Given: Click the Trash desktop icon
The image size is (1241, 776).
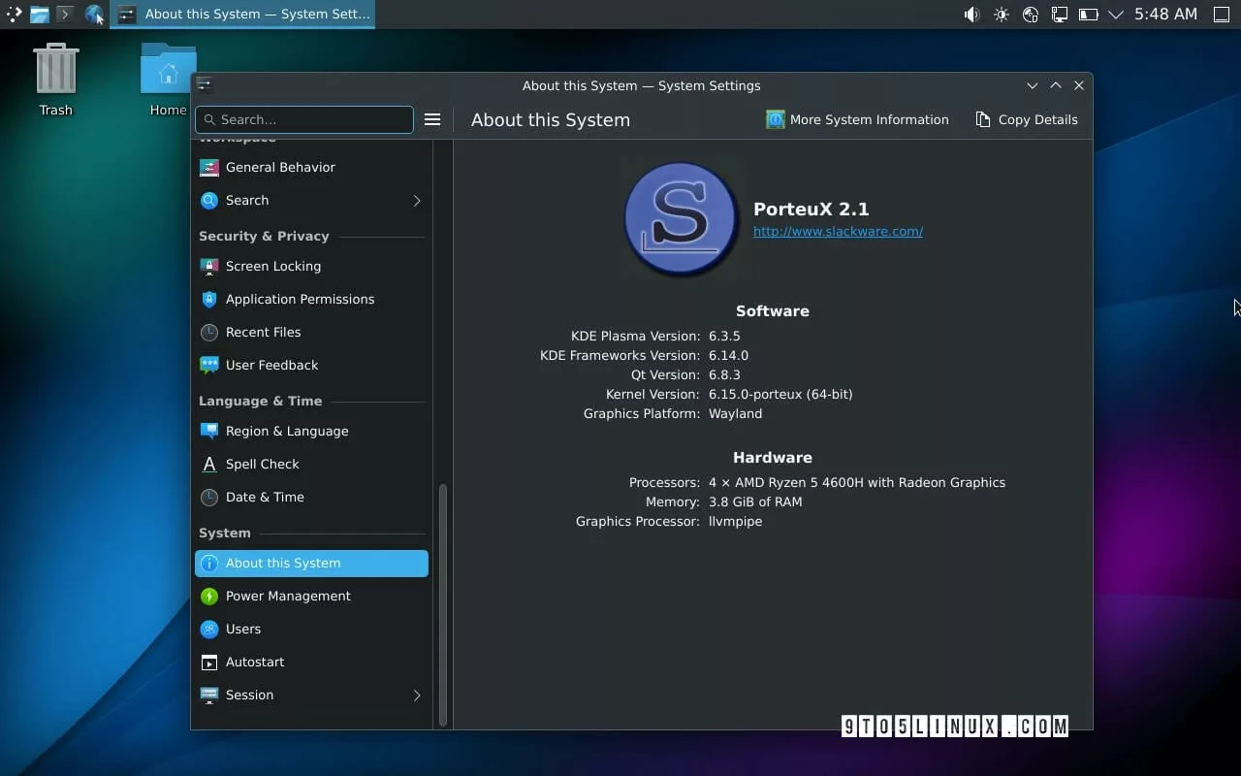Looking at the screenshot, I should tap(55, 79).
